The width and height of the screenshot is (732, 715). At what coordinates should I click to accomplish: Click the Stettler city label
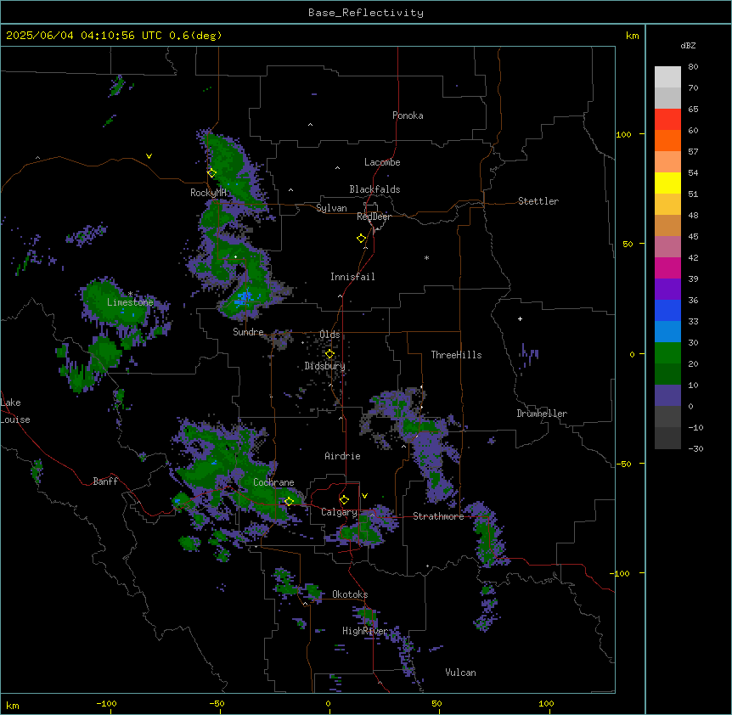tap(538, 201)
